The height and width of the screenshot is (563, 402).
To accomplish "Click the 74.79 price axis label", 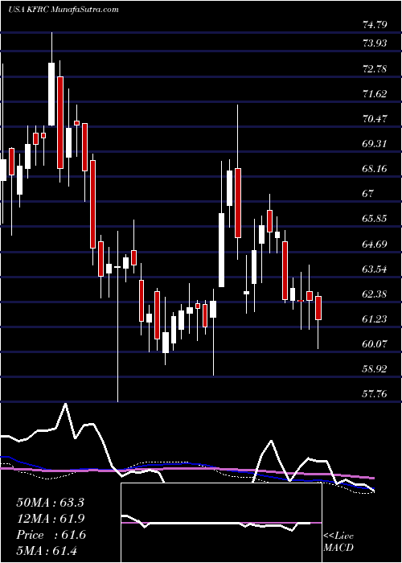I will pyautogui.click(x=375, y=25).
